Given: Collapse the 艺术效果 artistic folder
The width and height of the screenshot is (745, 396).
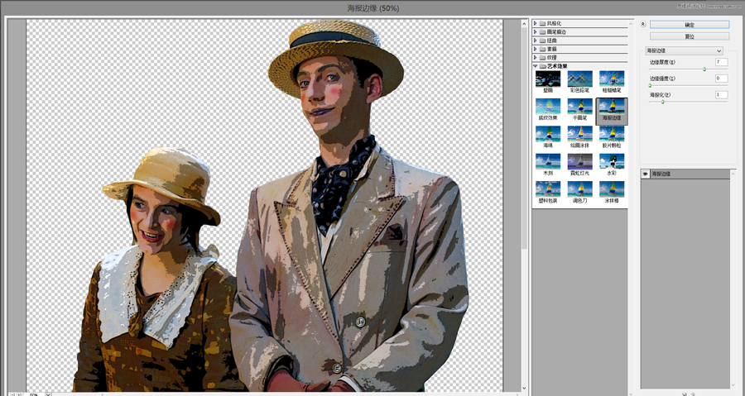Looking at the screenshot, I should (535, 66).
